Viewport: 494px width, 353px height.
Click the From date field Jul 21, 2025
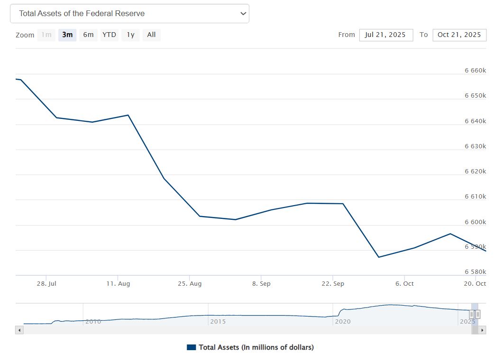click(386, 35)
